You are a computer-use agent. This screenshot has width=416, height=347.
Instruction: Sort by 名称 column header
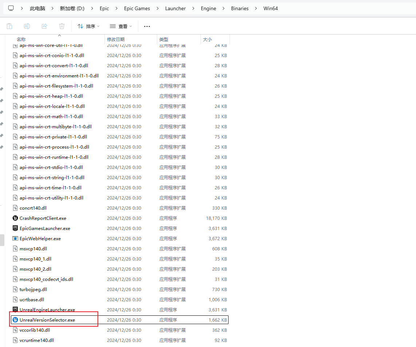point(21,40)
